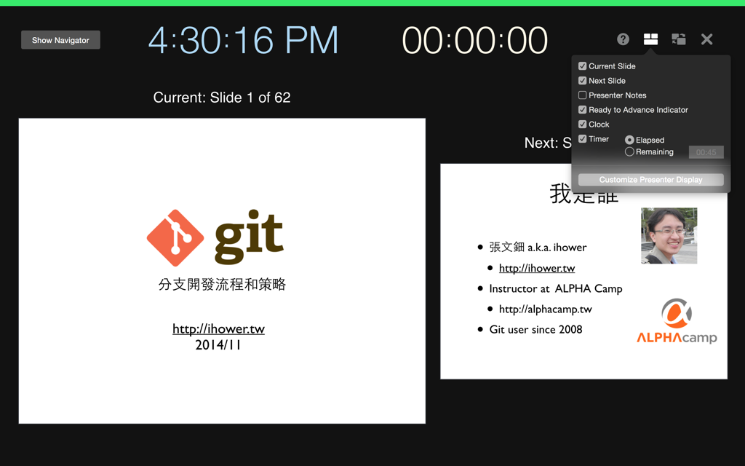This screenshot has width=745, height=466.
Task: Click the Show Navigator button
Action: pos(60,40)
